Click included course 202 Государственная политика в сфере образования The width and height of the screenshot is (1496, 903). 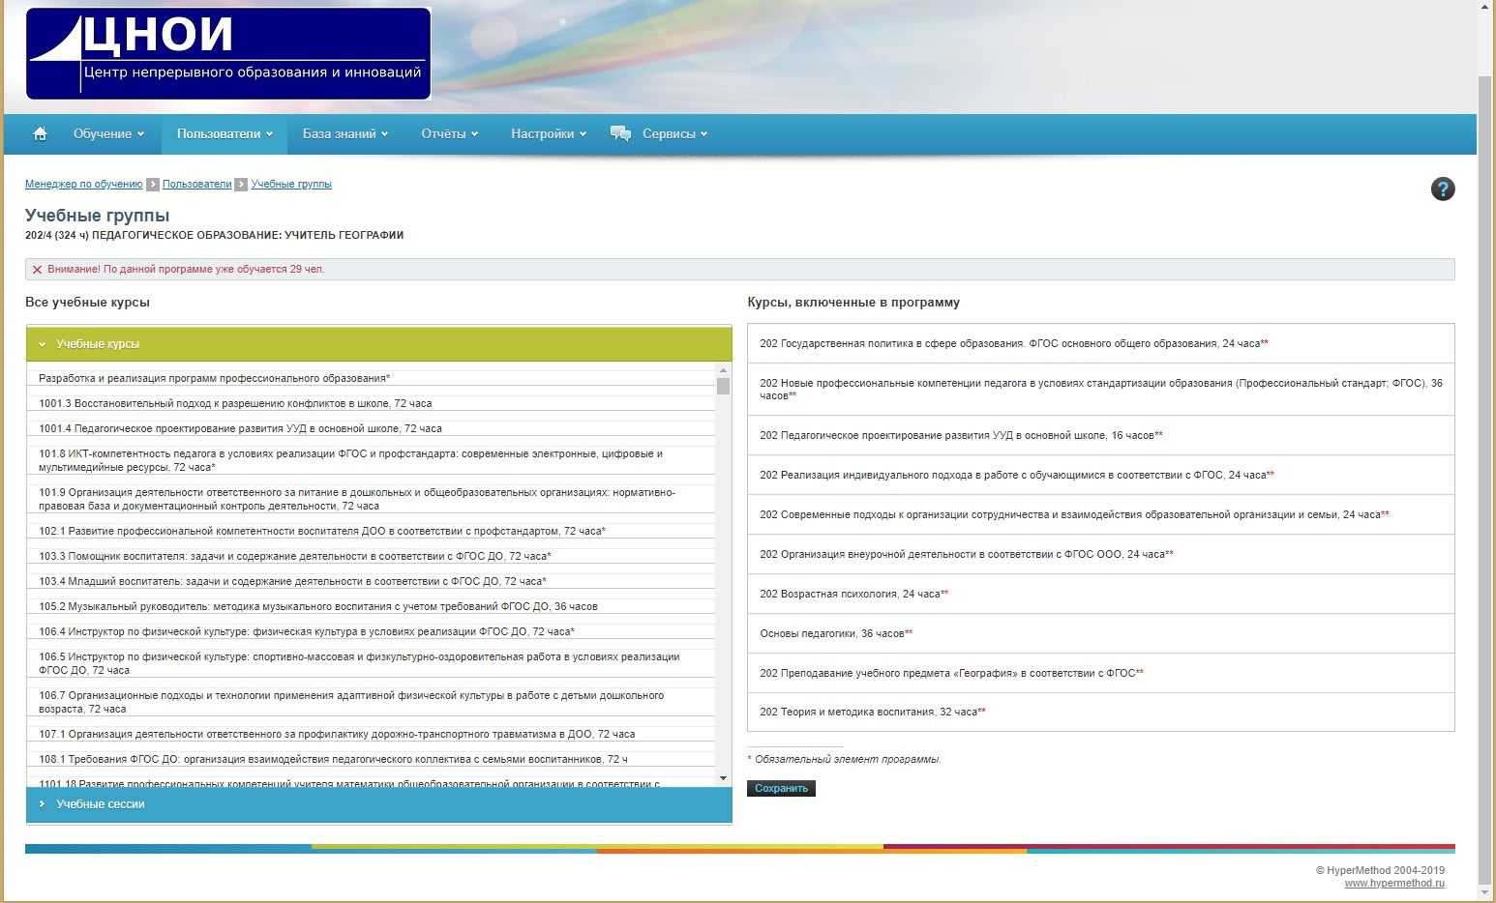tap(1101, 343)
